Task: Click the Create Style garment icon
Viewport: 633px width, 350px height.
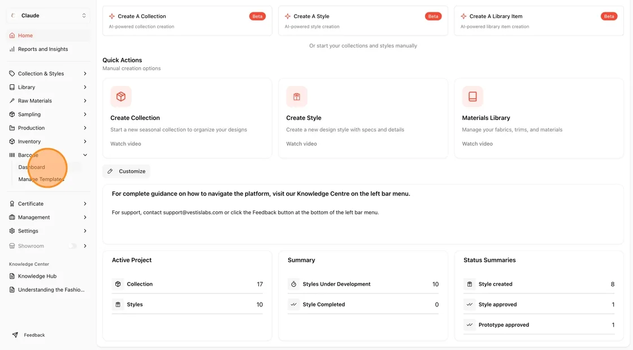Action: (x=297, y=97)
